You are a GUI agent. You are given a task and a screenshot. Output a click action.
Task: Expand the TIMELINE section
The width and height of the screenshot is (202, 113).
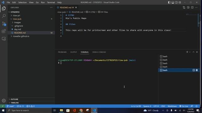[31, 103]
